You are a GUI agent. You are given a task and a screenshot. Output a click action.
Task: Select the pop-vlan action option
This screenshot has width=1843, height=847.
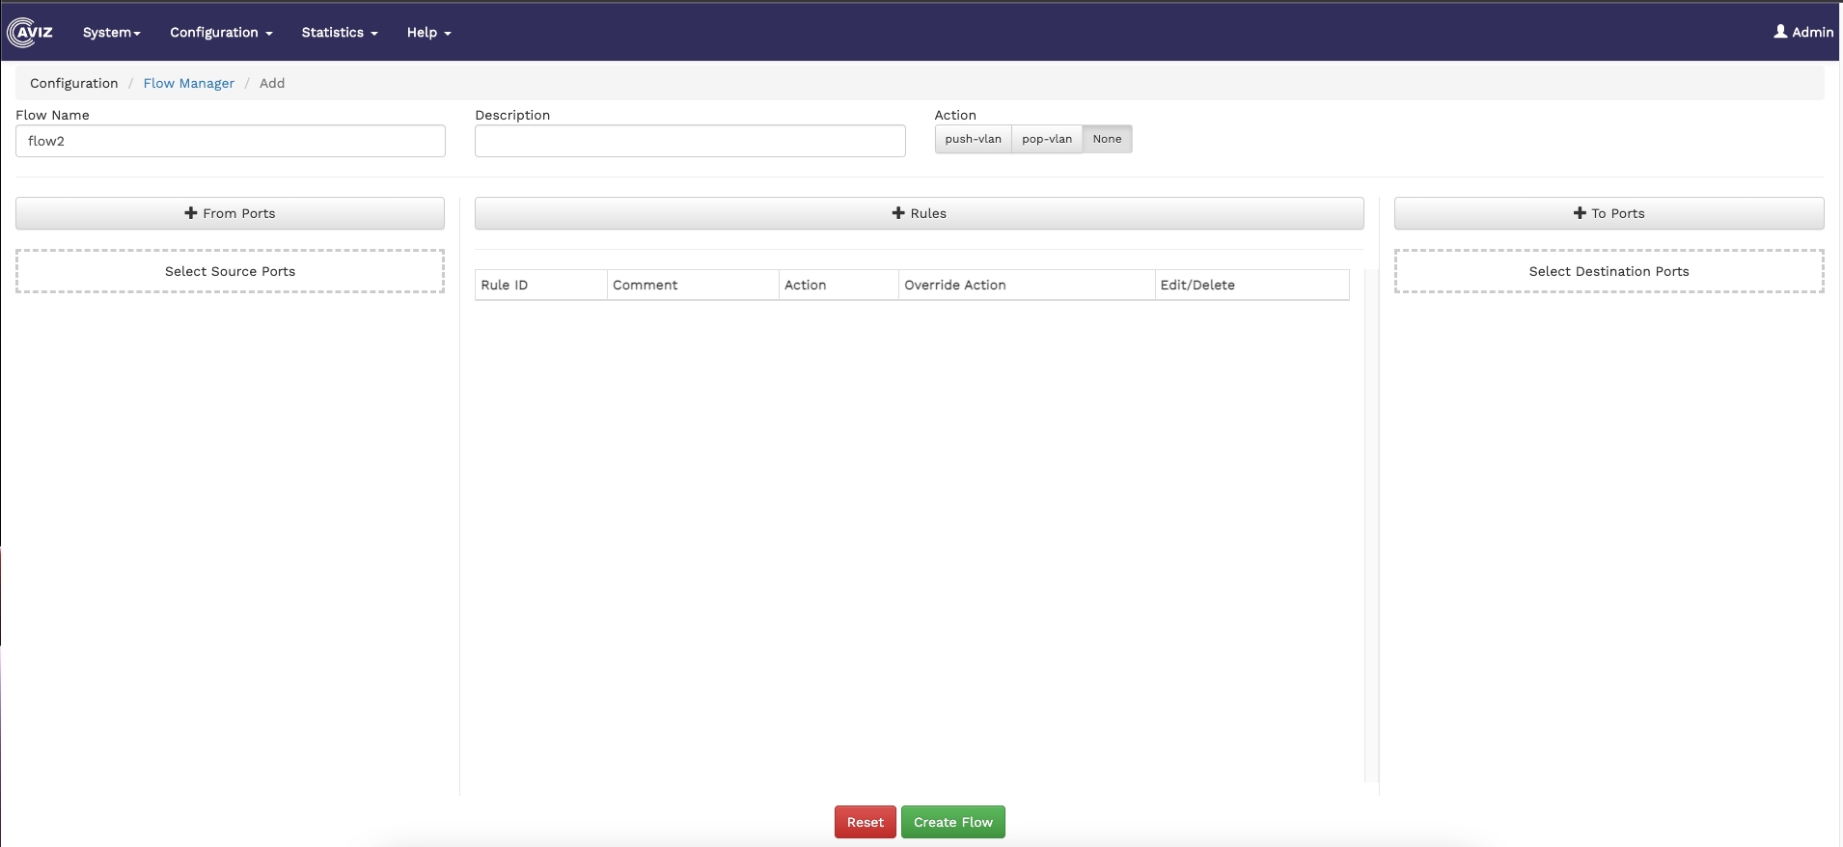[x=1047, y=139]
